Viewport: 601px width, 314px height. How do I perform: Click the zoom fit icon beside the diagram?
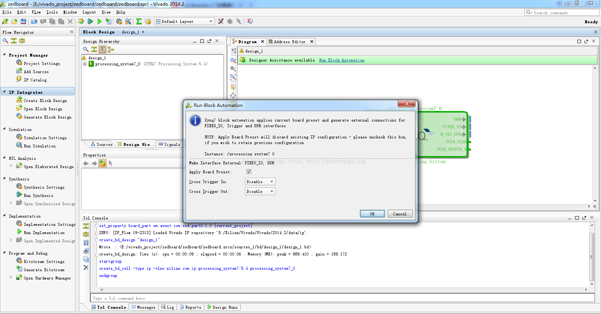(233, 77)
